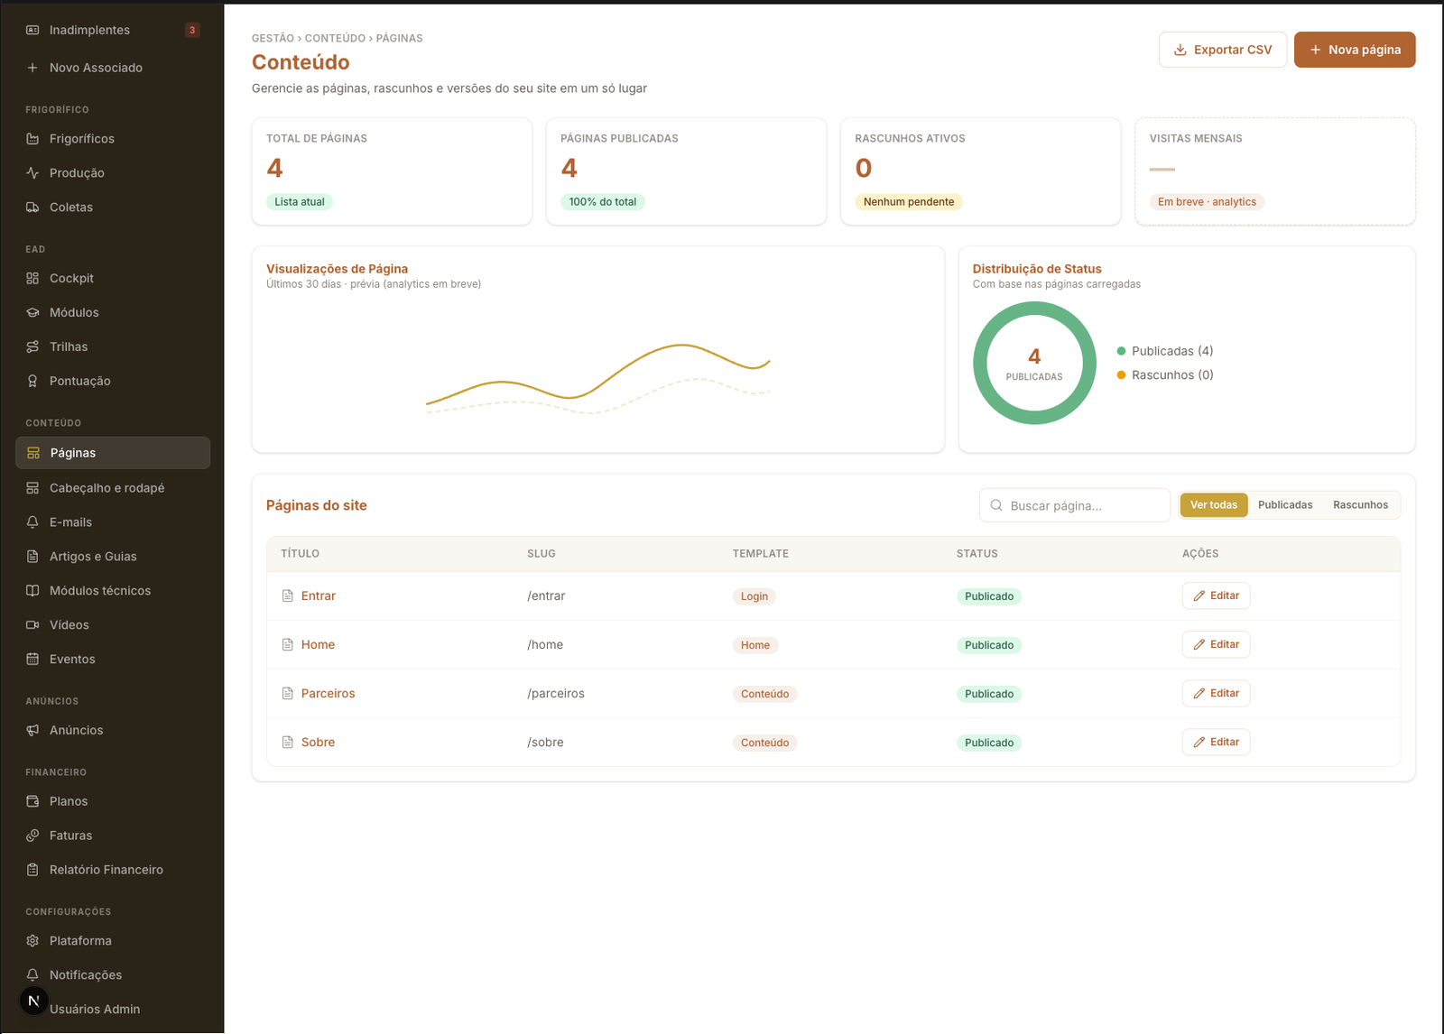This screenshot has height=1034, width=1444.
Task: Open Anúncios megaphone icon
Action: 32,731
